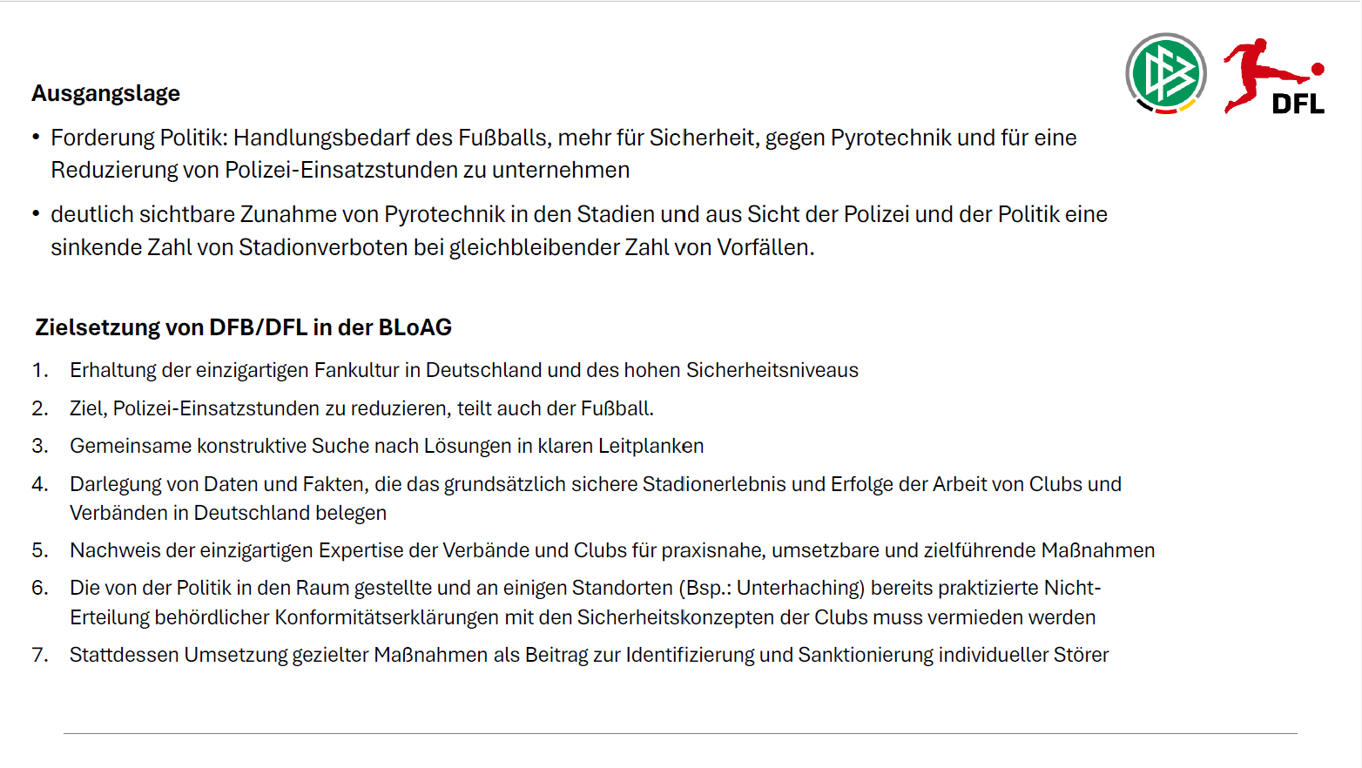The width and height of the screenshot is (1362, 768).
Task: Click the line 'Verbänden in Deutschland belegen'
Action: 228,513
